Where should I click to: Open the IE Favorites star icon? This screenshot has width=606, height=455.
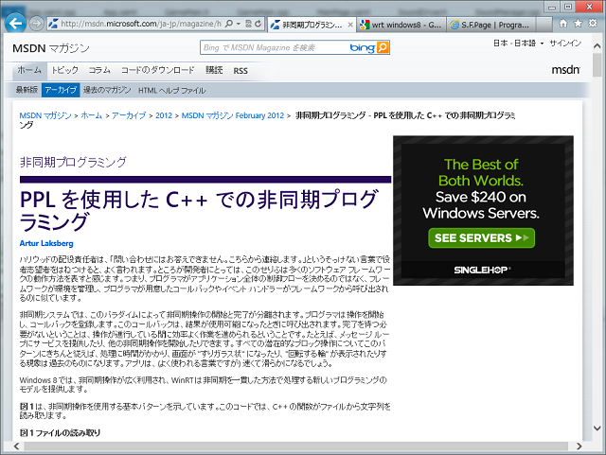[x=578, y=22]
